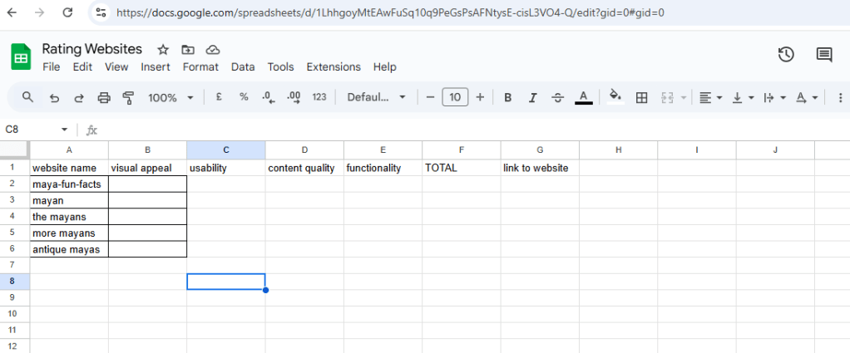Select cell containing 'maya-fun-facts'
This screenshot has width=850, height=353.
click(x=69, y=184)
